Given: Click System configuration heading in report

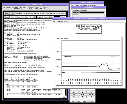Looking at the screenshot, I should (20, 54).
